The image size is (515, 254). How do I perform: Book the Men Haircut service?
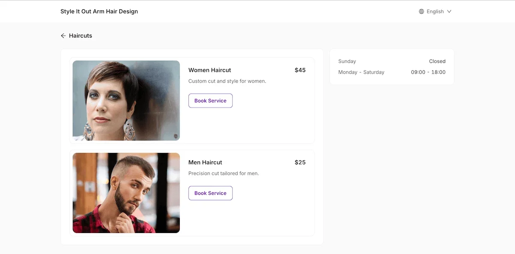210,193
